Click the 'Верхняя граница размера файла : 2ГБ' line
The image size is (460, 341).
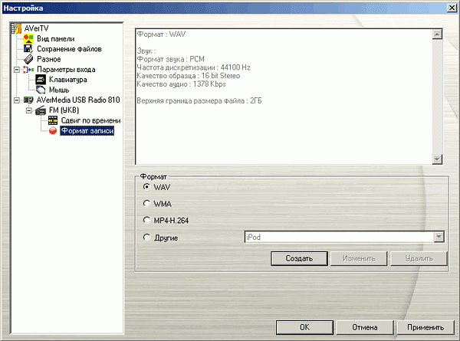pyautogui.click(x=199, y=101)
